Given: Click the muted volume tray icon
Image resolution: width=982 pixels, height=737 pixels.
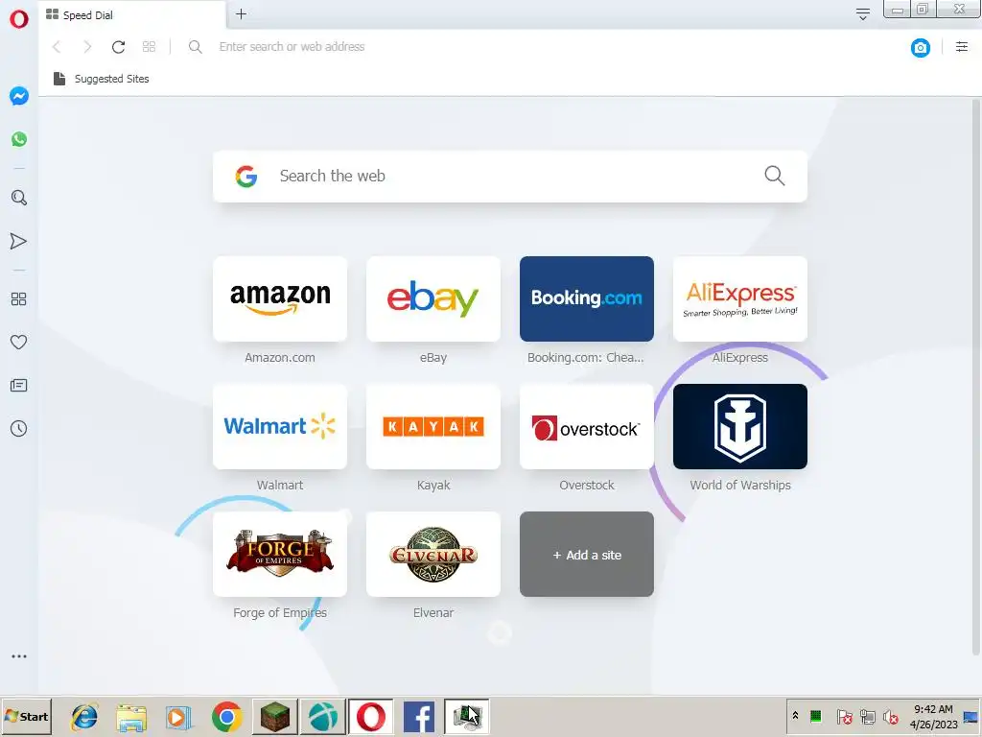Looking at the screenshot, I should coord(890,716).
